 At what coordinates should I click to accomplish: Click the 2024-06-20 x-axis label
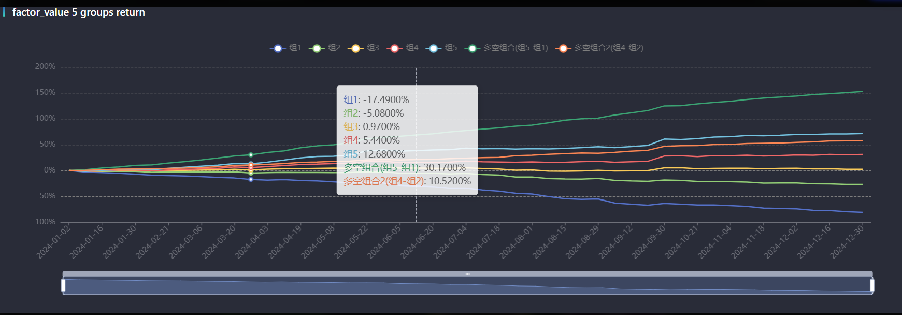pyautogui.click(x=418, y=241)
